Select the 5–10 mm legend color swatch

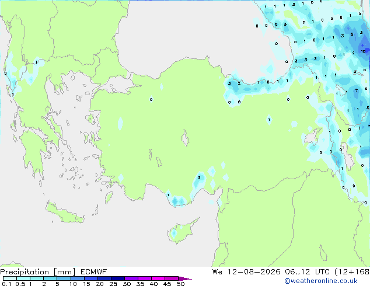tap(64, 278)
